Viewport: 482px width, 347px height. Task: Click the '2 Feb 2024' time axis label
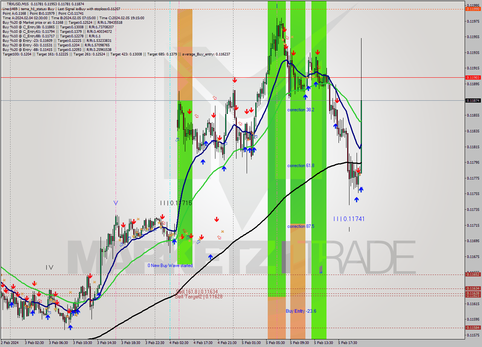(x=10, y=343)
